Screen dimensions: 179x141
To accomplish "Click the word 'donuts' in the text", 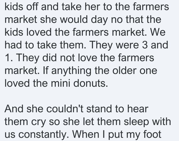I will [x=91, y=83].
